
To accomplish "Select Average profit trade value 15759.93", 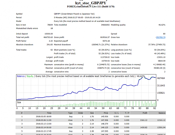I will (x=106, y=61).
